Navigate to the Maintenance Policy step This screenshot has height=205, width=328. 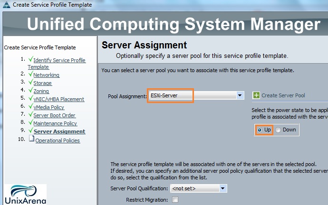55,123
